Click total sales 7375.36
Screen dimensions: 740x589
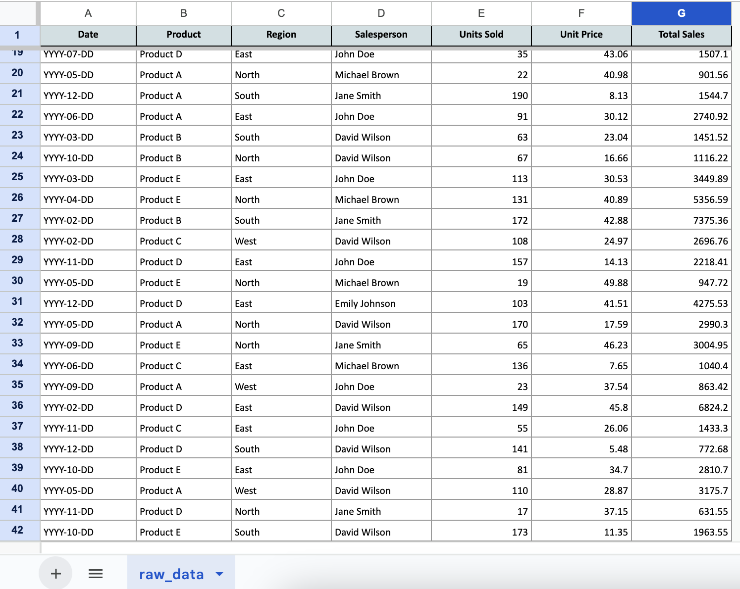(682, 220)
